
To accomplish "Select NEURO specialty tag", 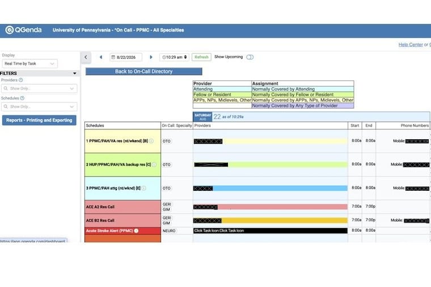I will coord(169,231).
